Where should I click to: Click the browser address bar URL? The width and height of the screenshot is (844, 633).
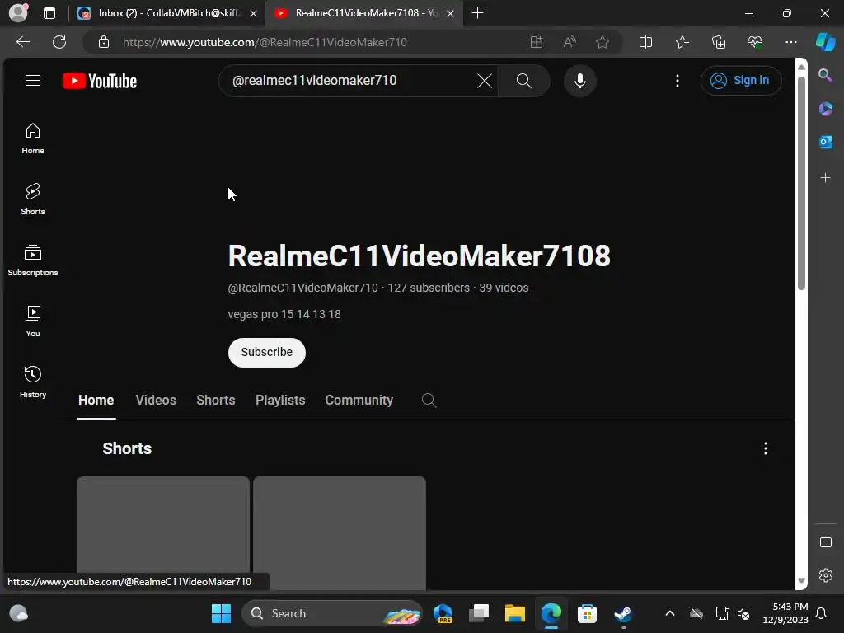[265, 42]
